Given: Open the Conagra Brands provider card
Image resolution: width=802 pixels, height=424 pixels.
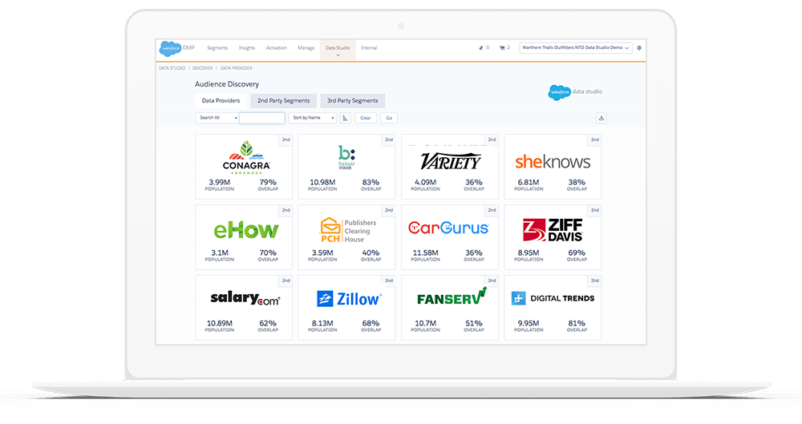Looking at the screenshot, I should click(x=244, y=167).
